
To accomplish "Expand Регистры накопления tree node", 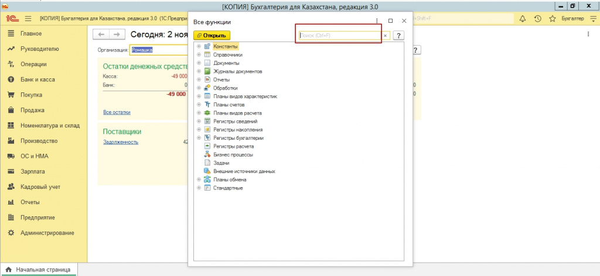I will 199,129.
